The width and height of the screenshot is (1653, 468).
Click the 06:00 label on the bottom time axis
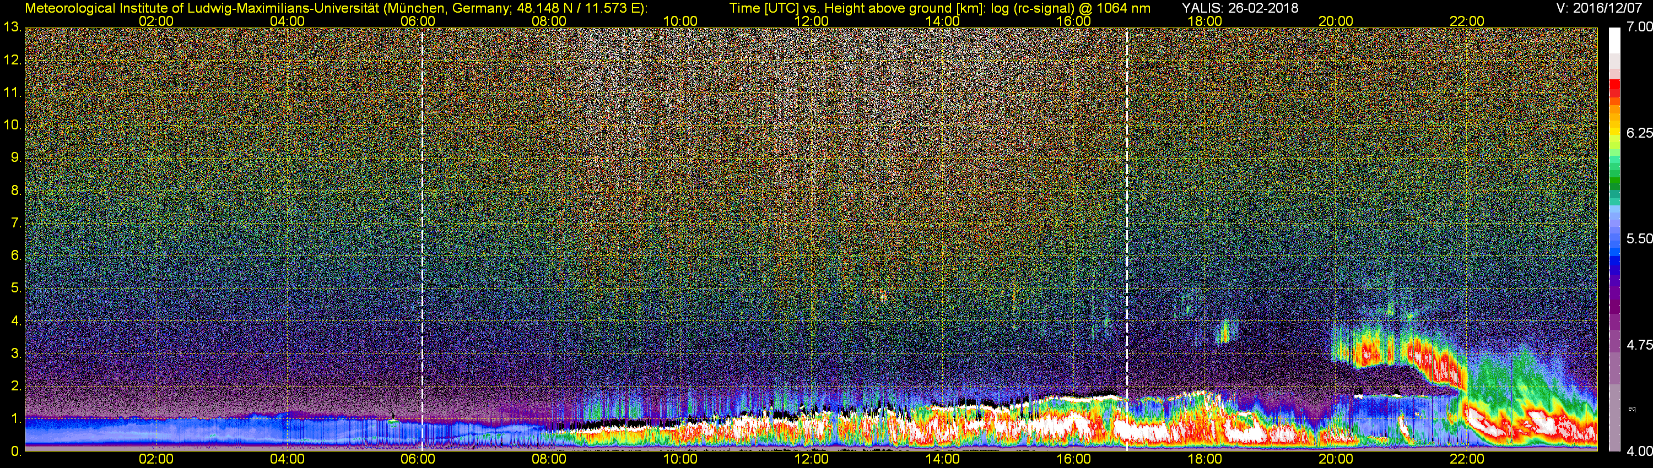pyautogui.click(x=418, y=459)
